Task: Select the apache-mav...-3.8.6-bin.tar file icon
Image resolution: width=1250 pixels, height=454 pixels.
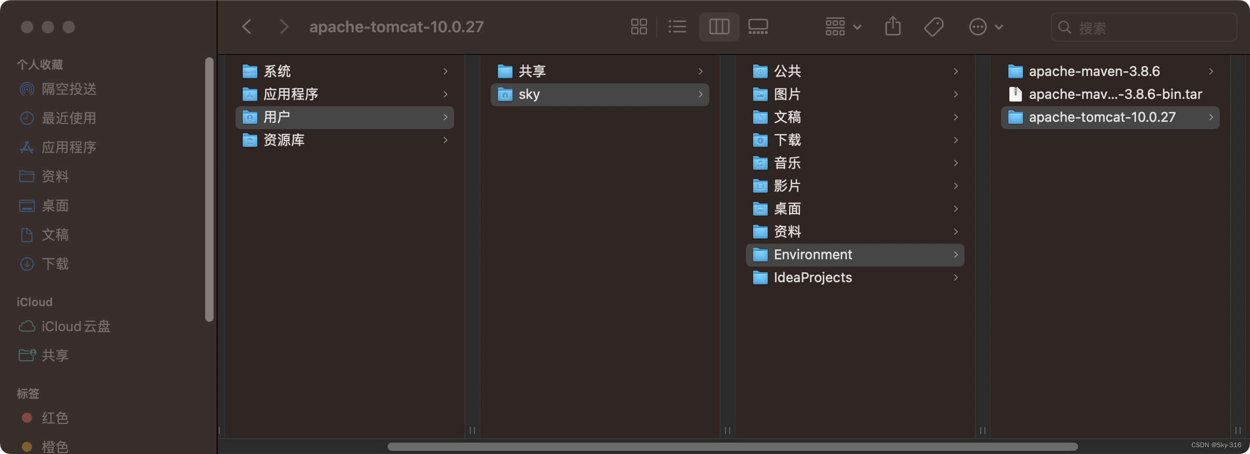Action: [x=1016, y=94]
